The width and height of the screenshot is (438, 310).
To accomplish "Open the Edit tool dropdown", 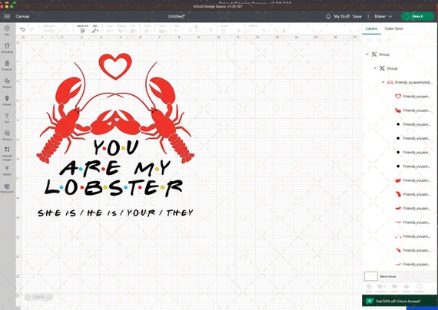I will click(95, 28).
